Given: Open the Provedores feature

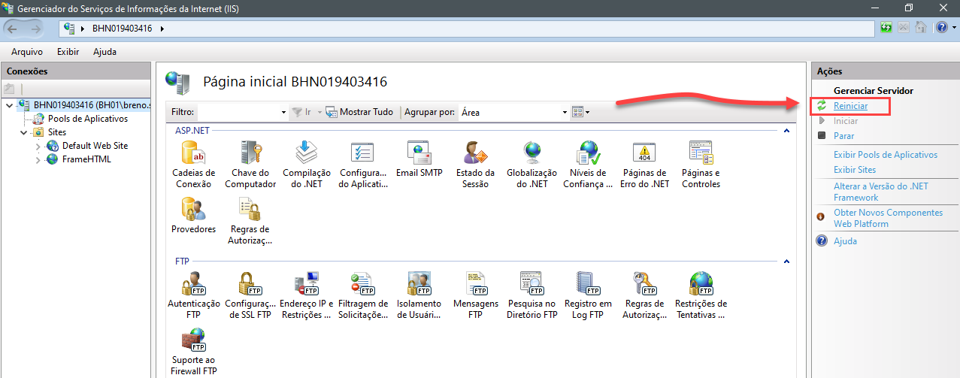Looking at the screenshot, I should click(x=193, y=216).
